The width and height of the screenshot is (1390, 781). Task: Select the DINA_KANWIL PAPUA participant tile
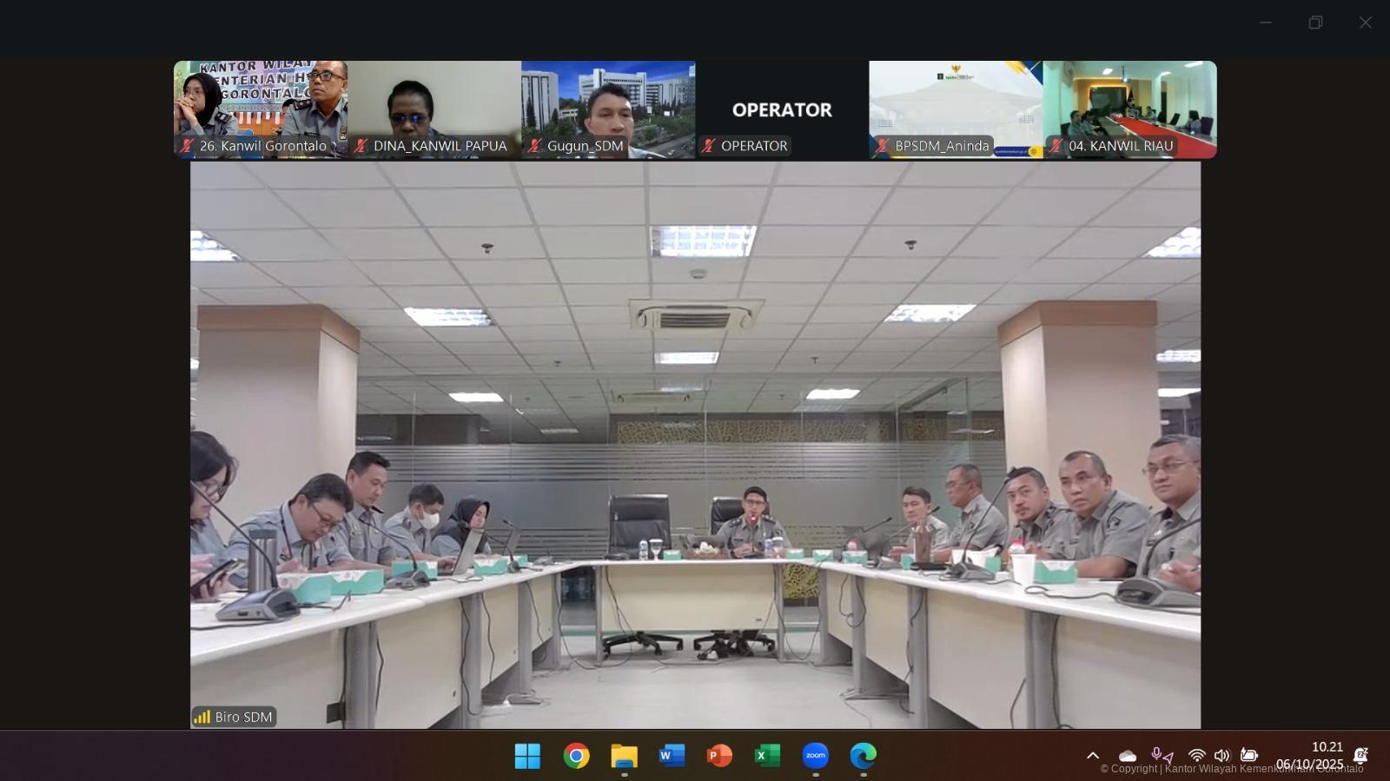(x=434, y=109)
